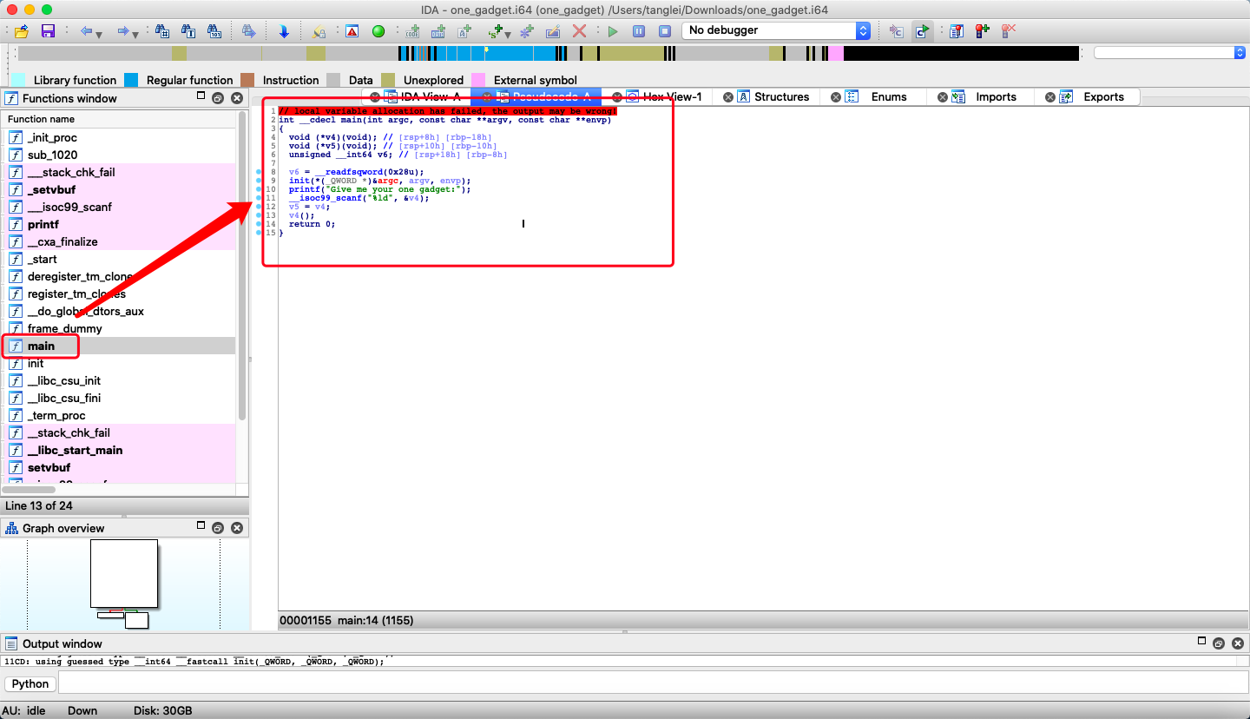Close the Functions window panel
The image size is (1250, 719).
tap(237, 98)
